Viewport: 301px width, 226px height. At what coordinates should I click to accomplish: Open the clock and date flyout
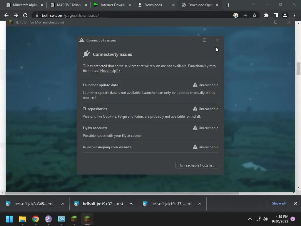(280, 219)
